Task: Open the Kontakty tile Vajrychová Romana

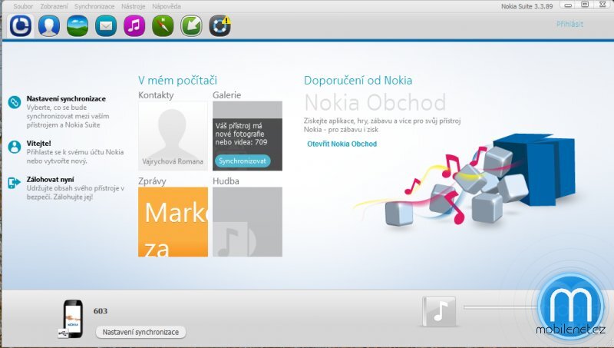Action: 173,136
